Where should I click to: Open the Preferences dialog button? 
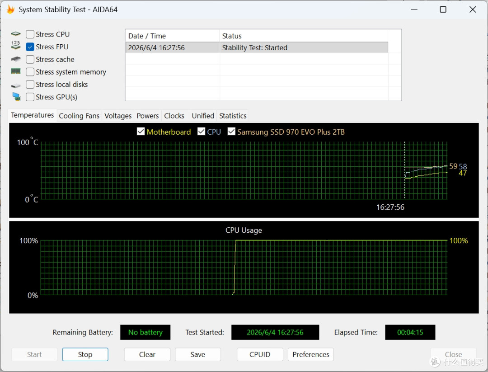point(311,354)
